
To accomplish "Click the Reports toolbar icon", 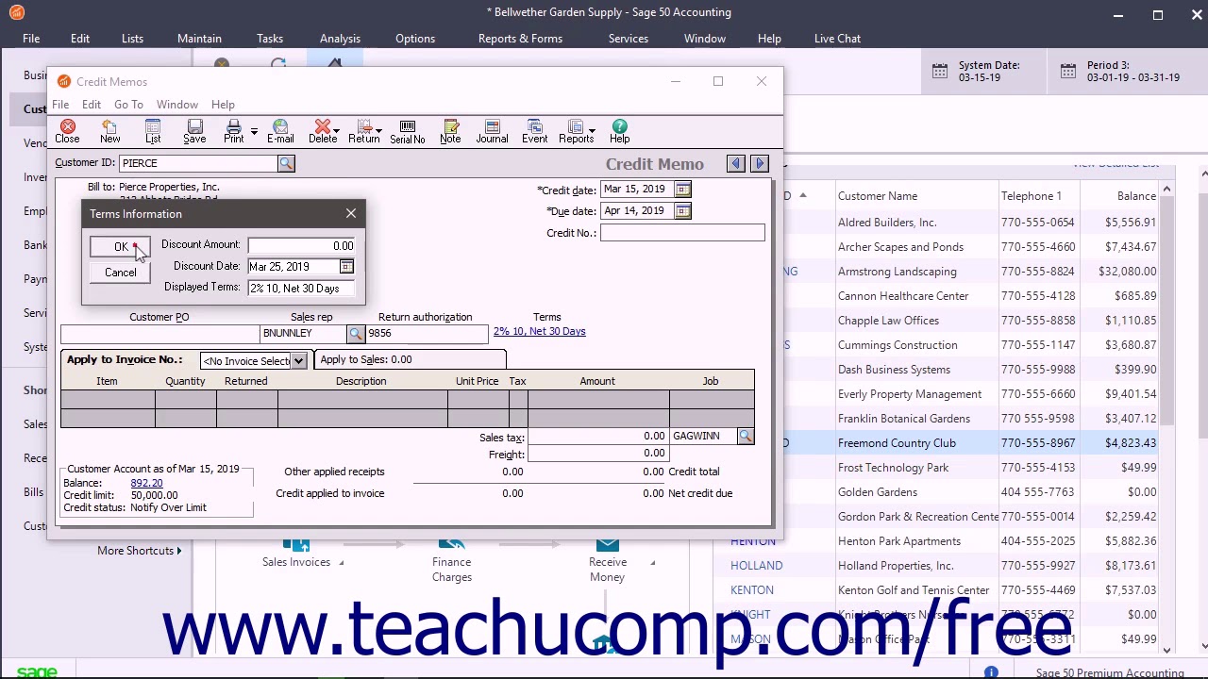I will pos(576,131).
